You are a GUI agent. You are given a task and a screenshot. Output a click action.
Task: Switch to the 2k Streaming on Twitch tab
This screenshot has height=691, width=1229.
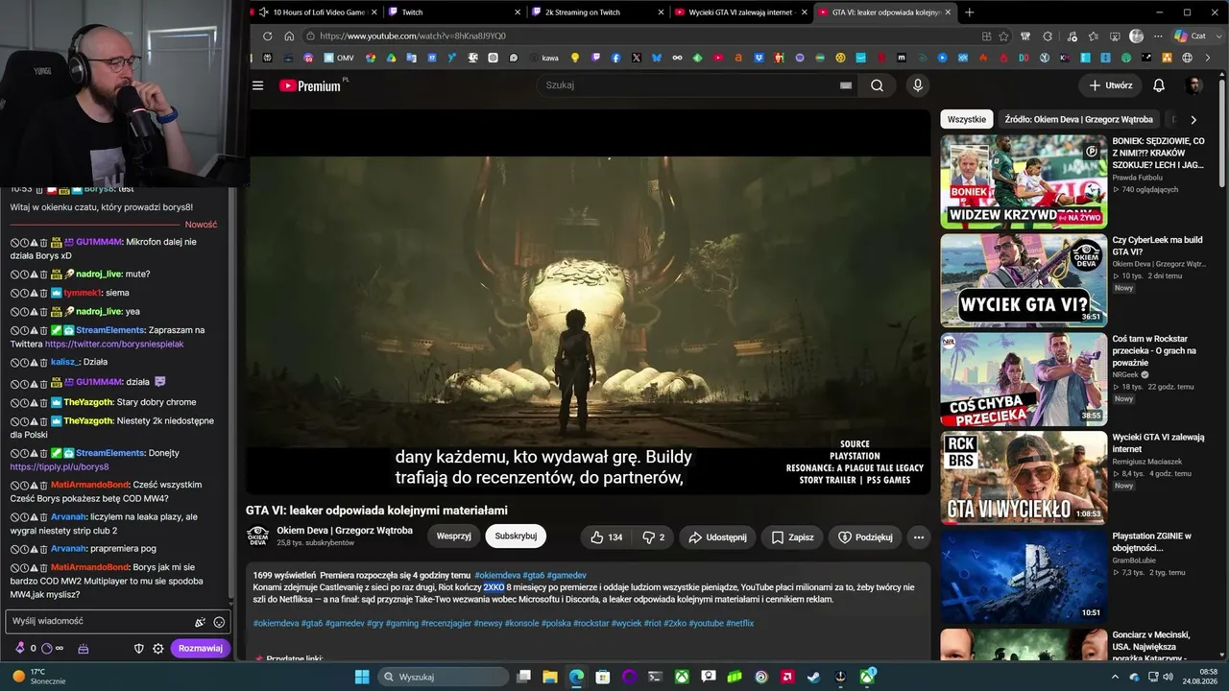coord(595,12)
